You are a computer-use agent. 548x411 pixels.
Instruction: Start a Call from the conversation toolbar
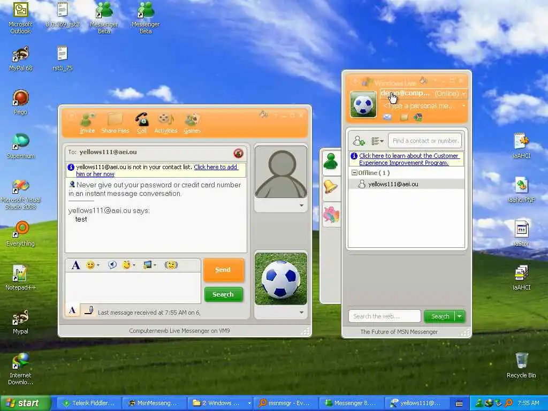141,124
